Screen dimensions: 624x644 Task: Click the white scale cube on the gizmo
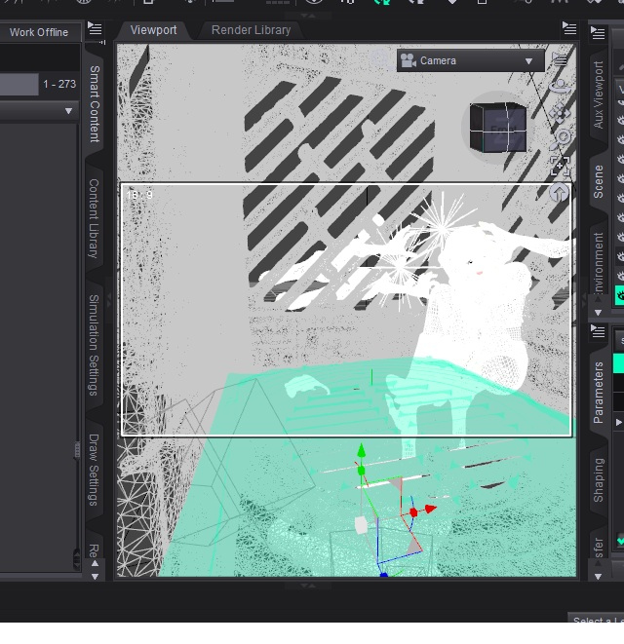361,525
